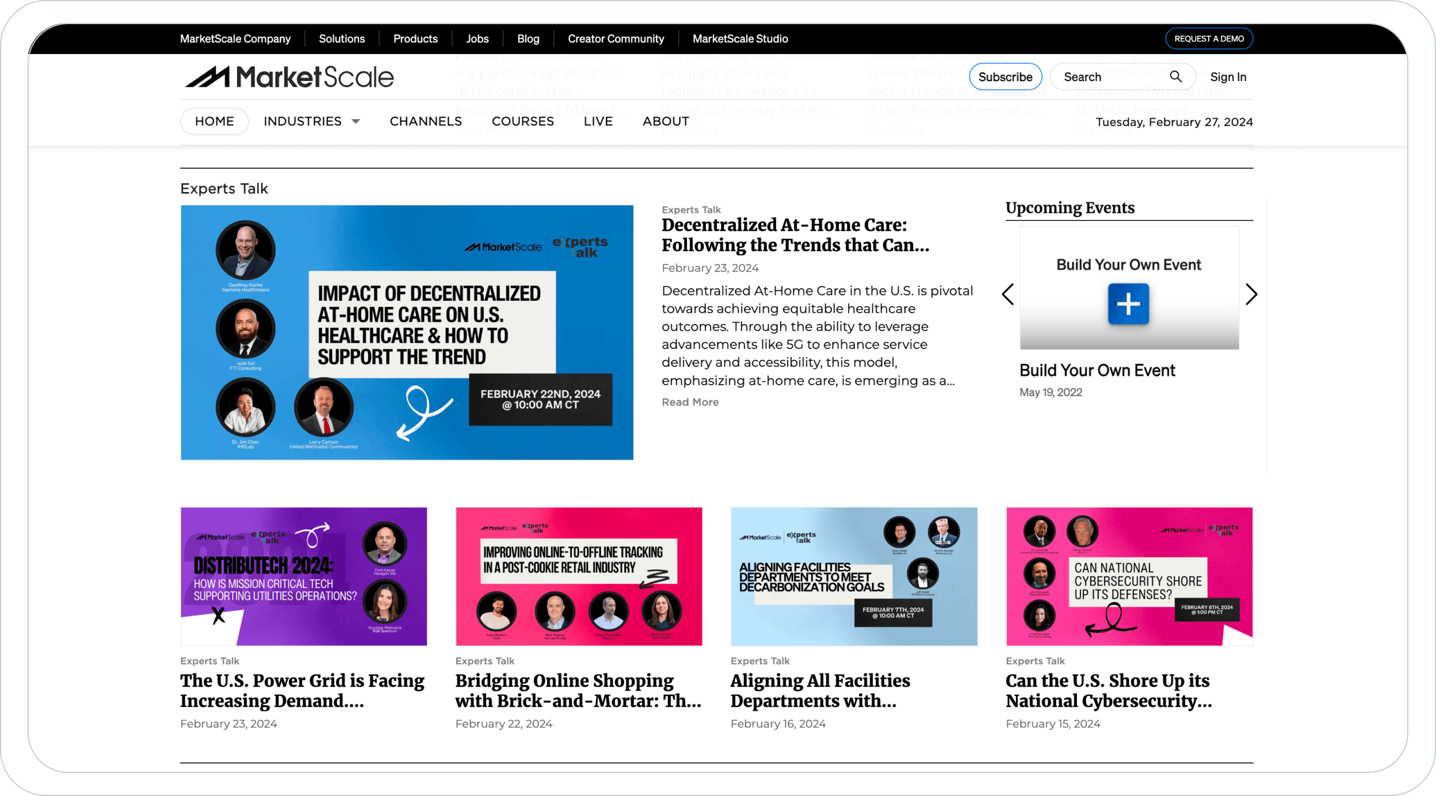Click February 22, 2024 date text
Screen dimensions: 1436x796
(x=504, y=724)
